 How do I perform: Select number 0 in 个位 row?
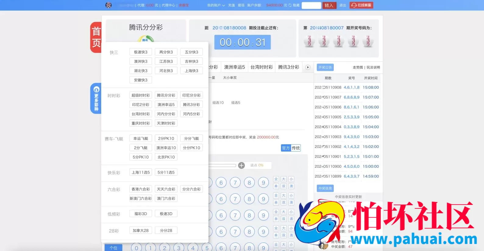[x=136, y=248]
